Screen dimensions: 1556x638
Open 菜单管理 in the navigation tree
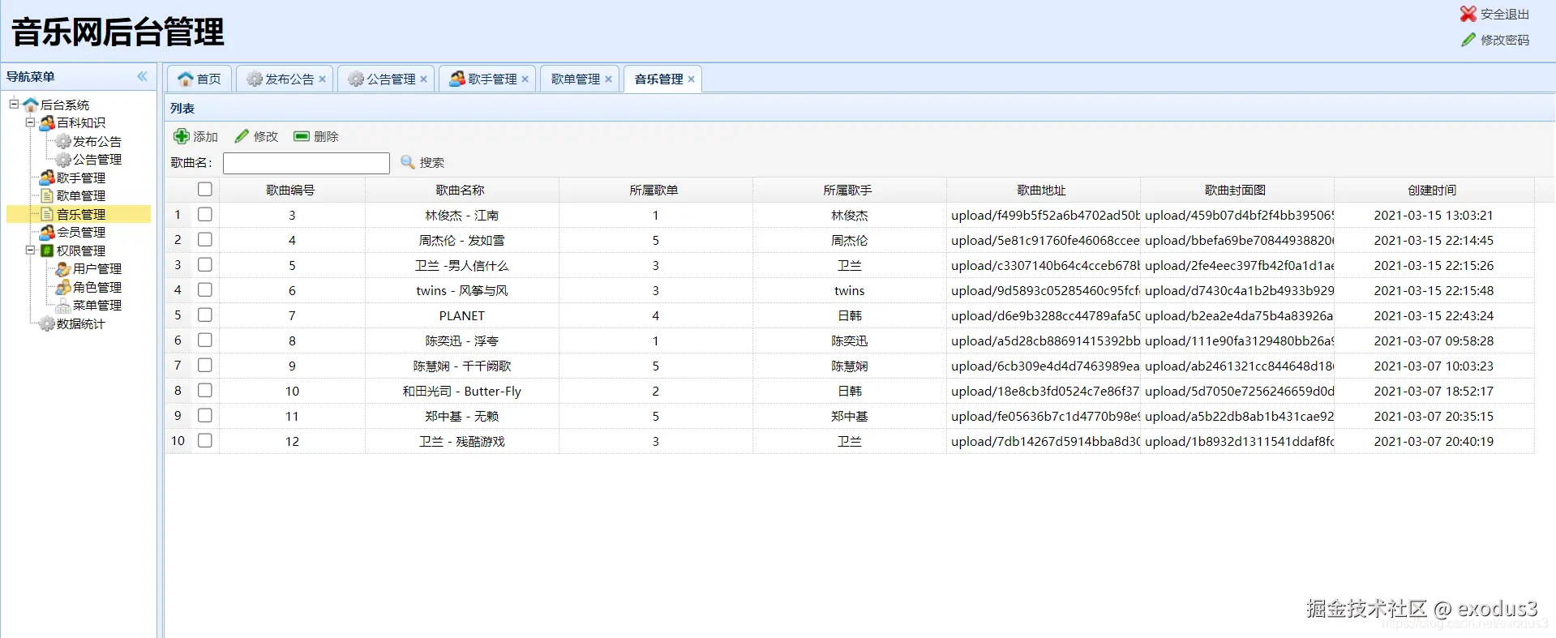pos(97,305)
